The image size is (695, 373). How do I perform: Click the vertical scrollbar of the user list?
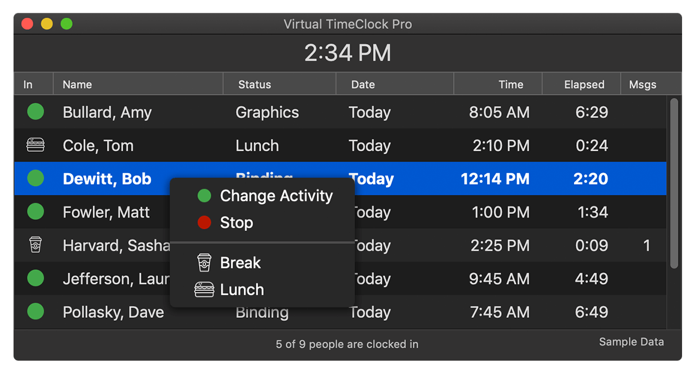[674, 183]
